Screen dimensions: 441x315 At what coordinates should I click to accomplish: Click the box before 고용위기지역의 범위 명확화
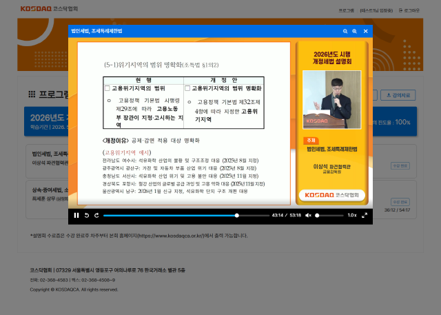[187, 88]
